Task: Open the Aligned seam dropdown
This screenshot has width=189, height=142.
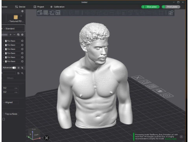Action: 11,102
